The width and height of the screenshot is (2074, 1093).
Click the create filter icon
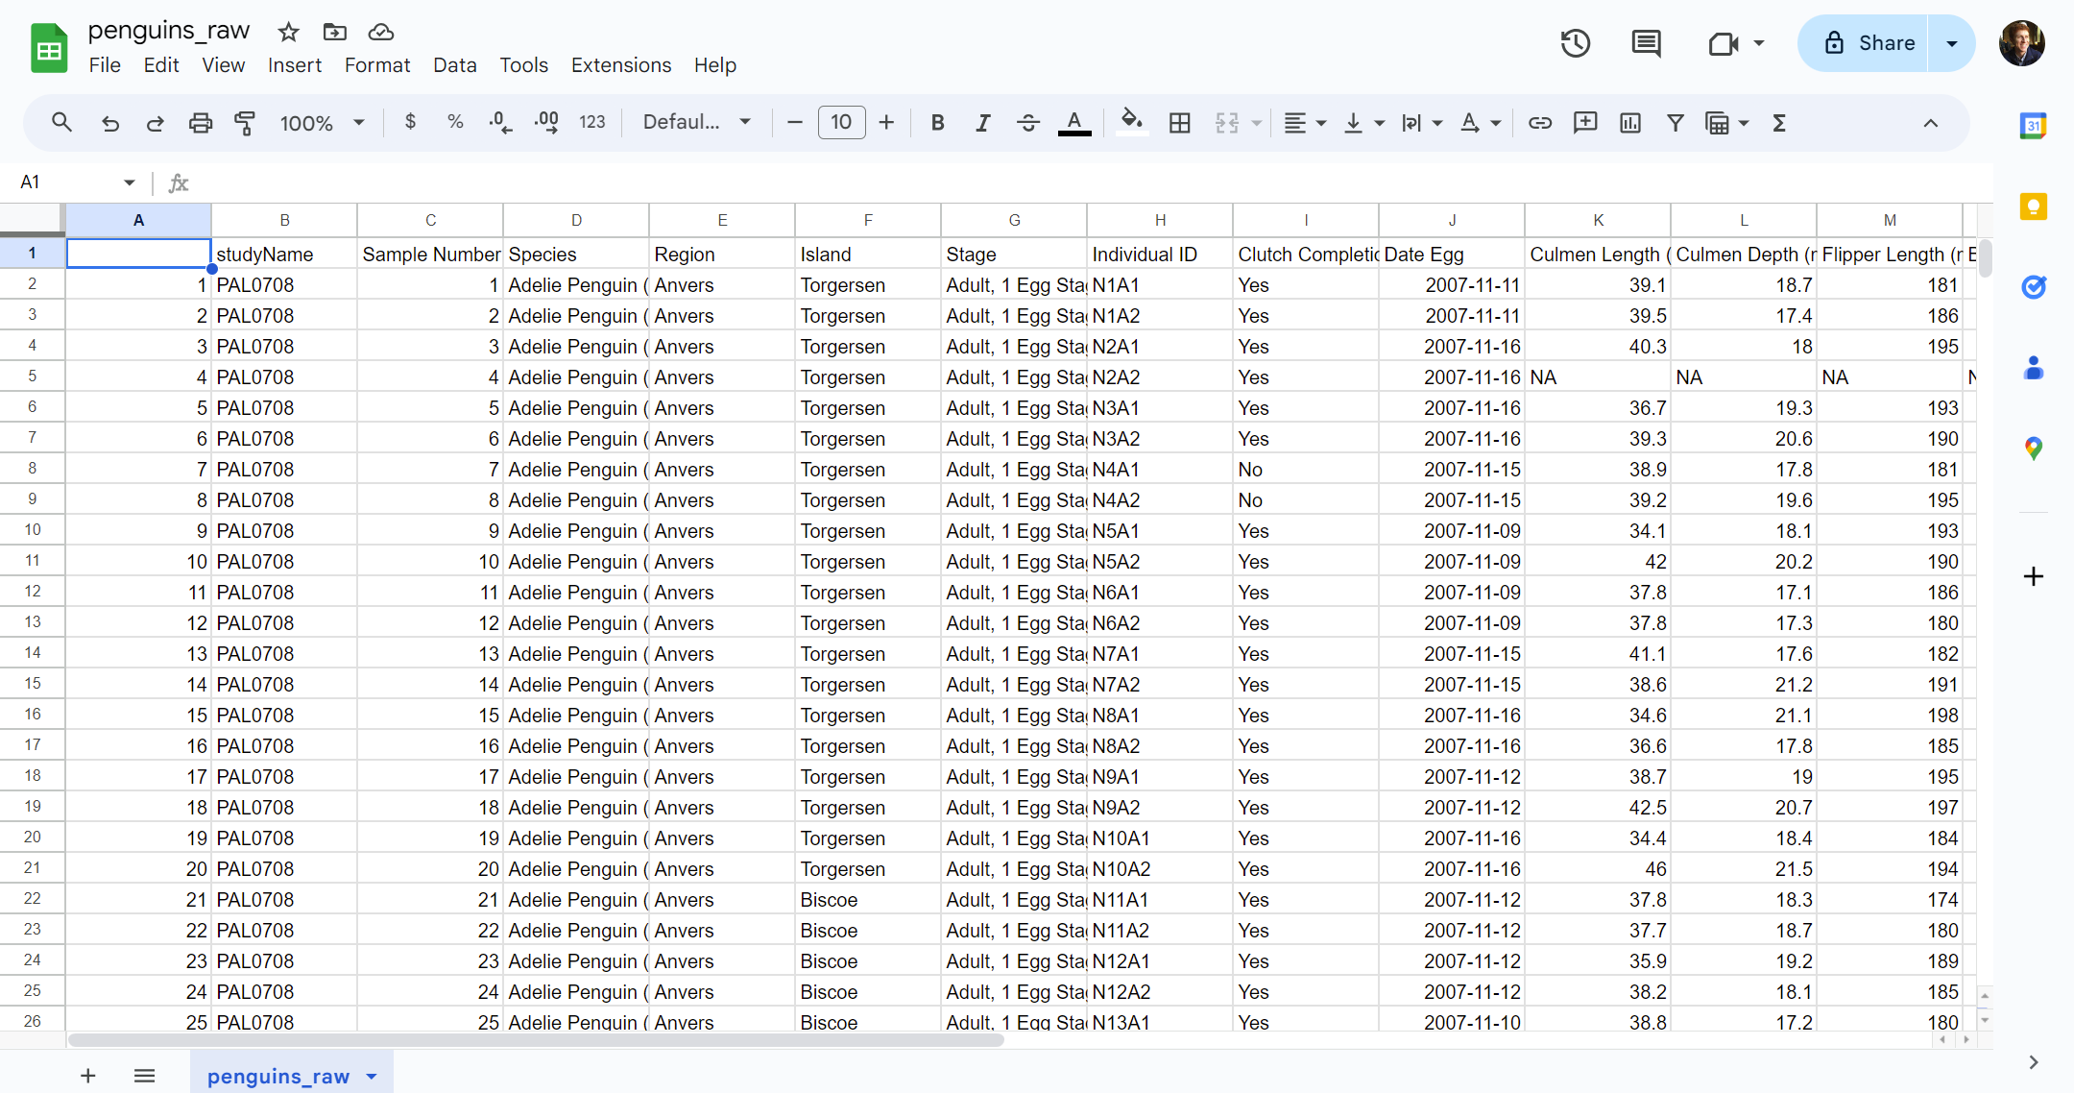[x=1675, y=123]
